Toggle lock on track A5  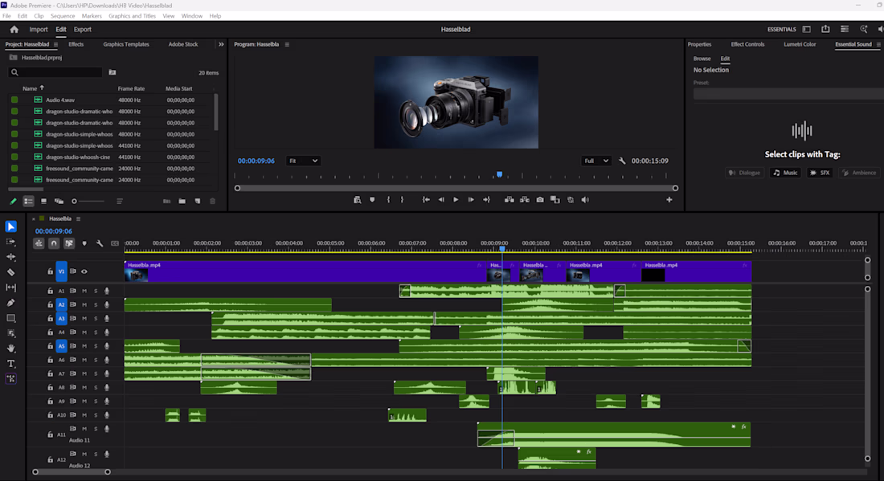pyautogui.click(x=50, y=346)
